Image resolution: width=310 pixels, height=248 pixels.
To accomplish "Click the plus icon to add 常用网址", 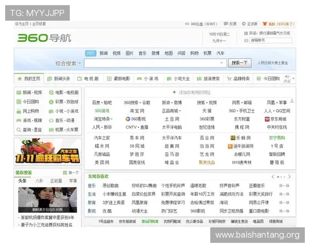I will [174, 92].
